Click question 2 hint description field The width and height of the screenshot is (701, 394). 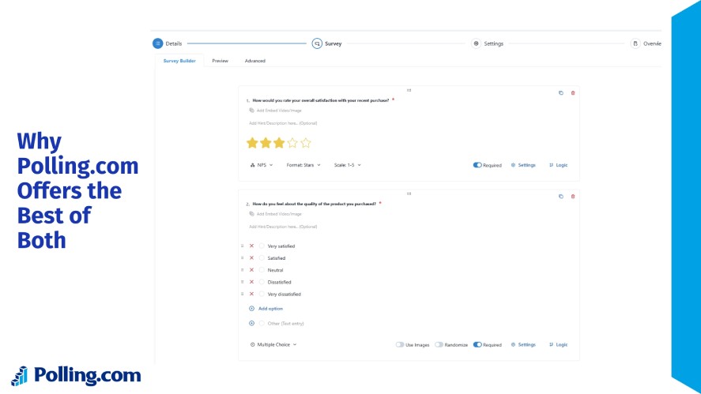283,227
